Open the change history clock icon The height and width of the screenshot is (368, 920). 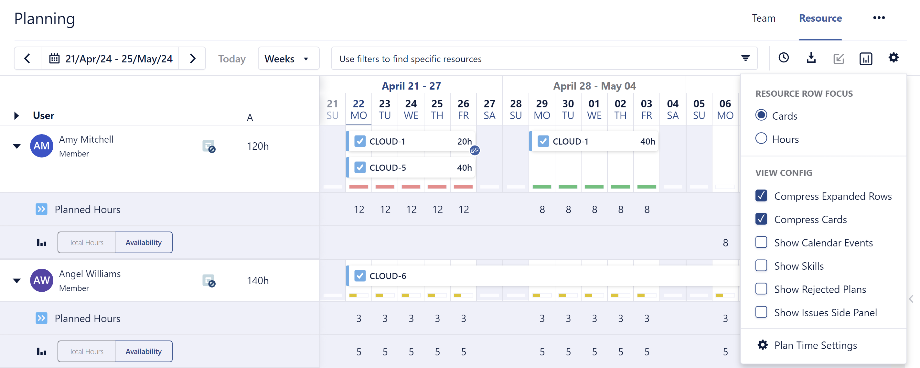tap(784, 58)
